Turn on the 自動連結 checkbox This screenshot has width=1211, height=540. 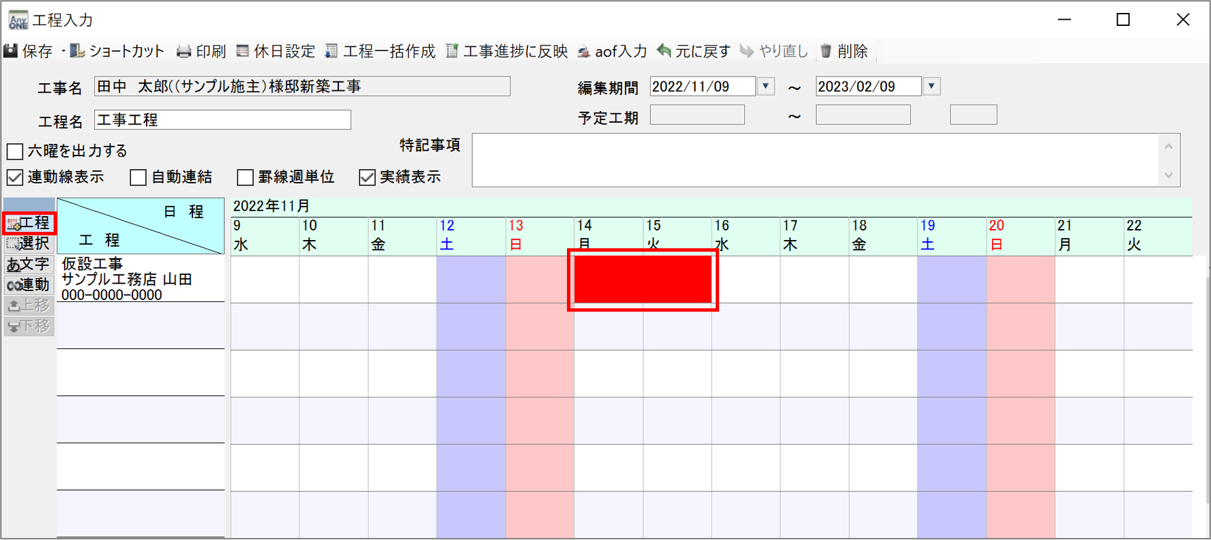coord(138,177)
